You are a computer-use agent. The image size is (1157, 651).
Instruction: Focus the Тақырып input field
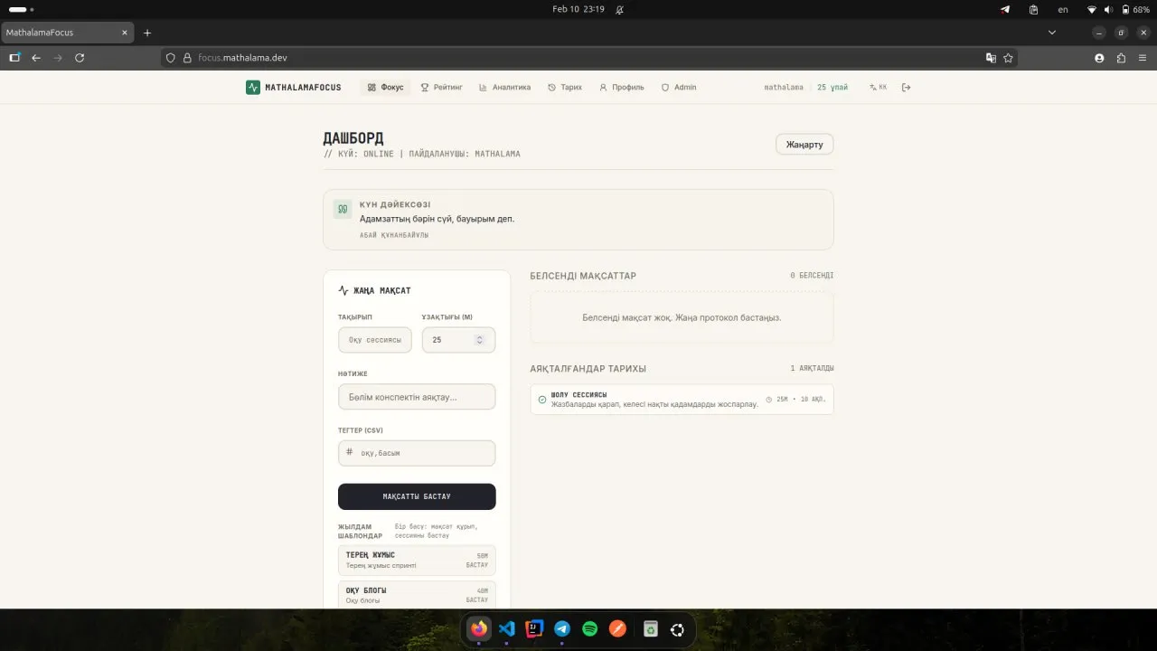pyautogui.click(x=375, y=340)
